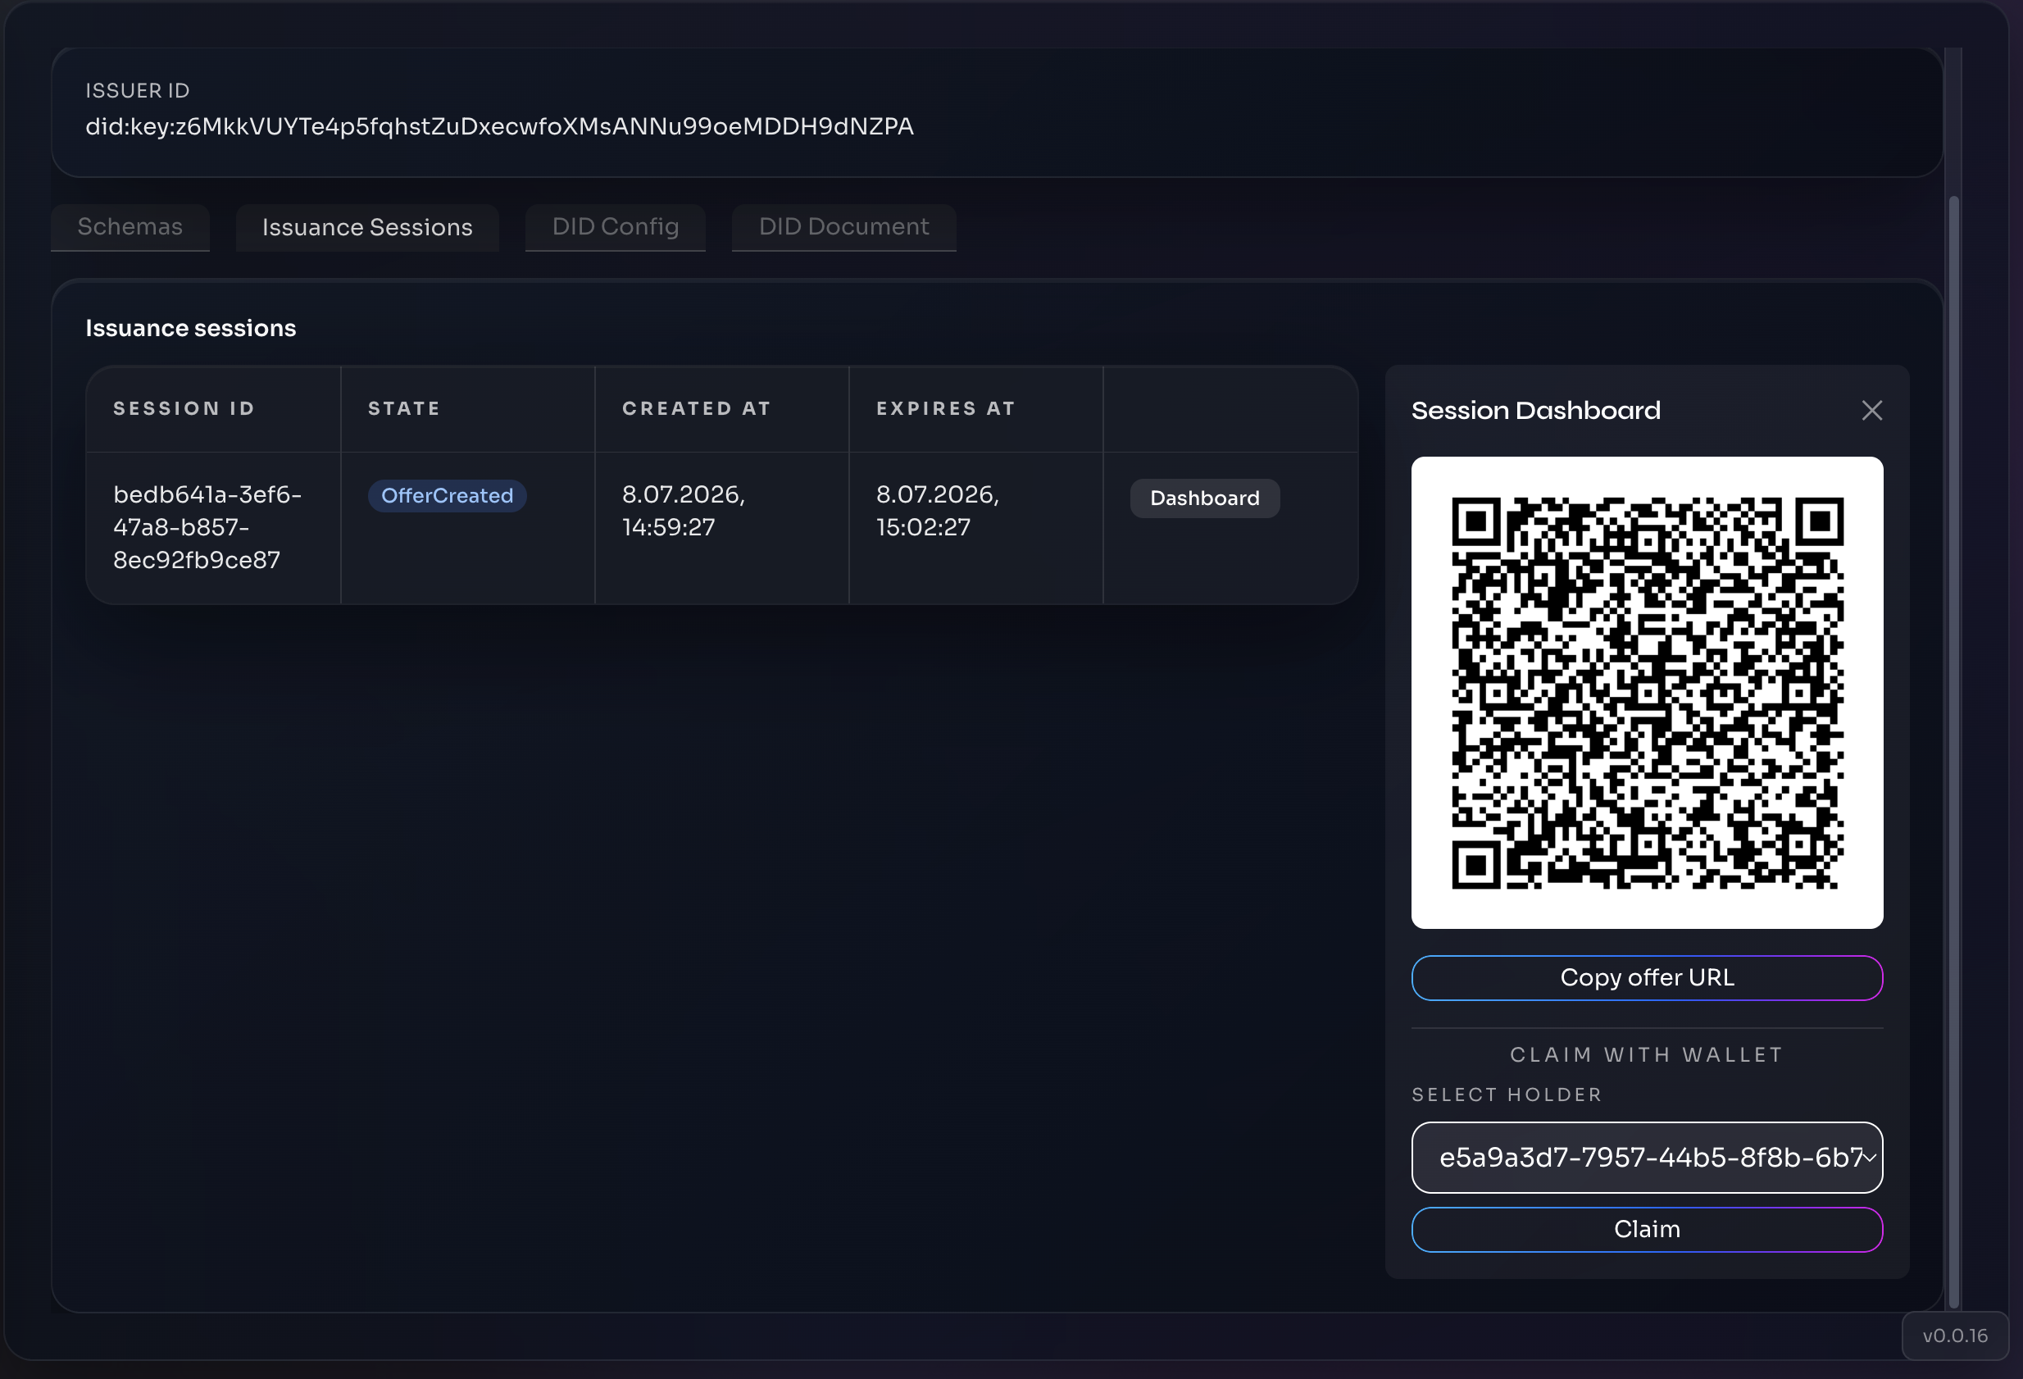Select session ID bedb641a-3ef6-47a8-b857-8ec92fb9ce87
2023x1379 pixels.
[x=207, y=526]
